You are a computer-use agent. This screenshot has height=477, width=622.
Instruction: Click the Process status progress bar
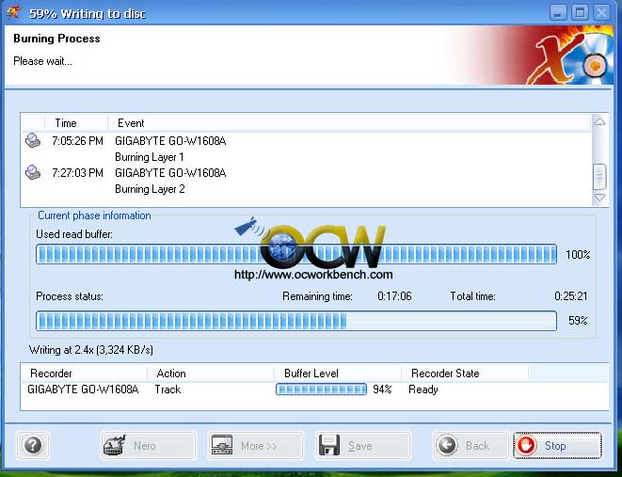(x=296, y=321)
